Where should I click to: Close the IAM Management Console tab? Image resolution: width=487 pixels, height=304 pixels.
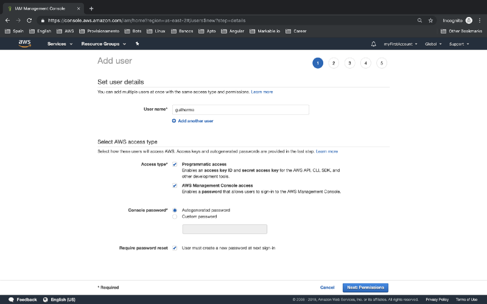[x=79, y=9]
